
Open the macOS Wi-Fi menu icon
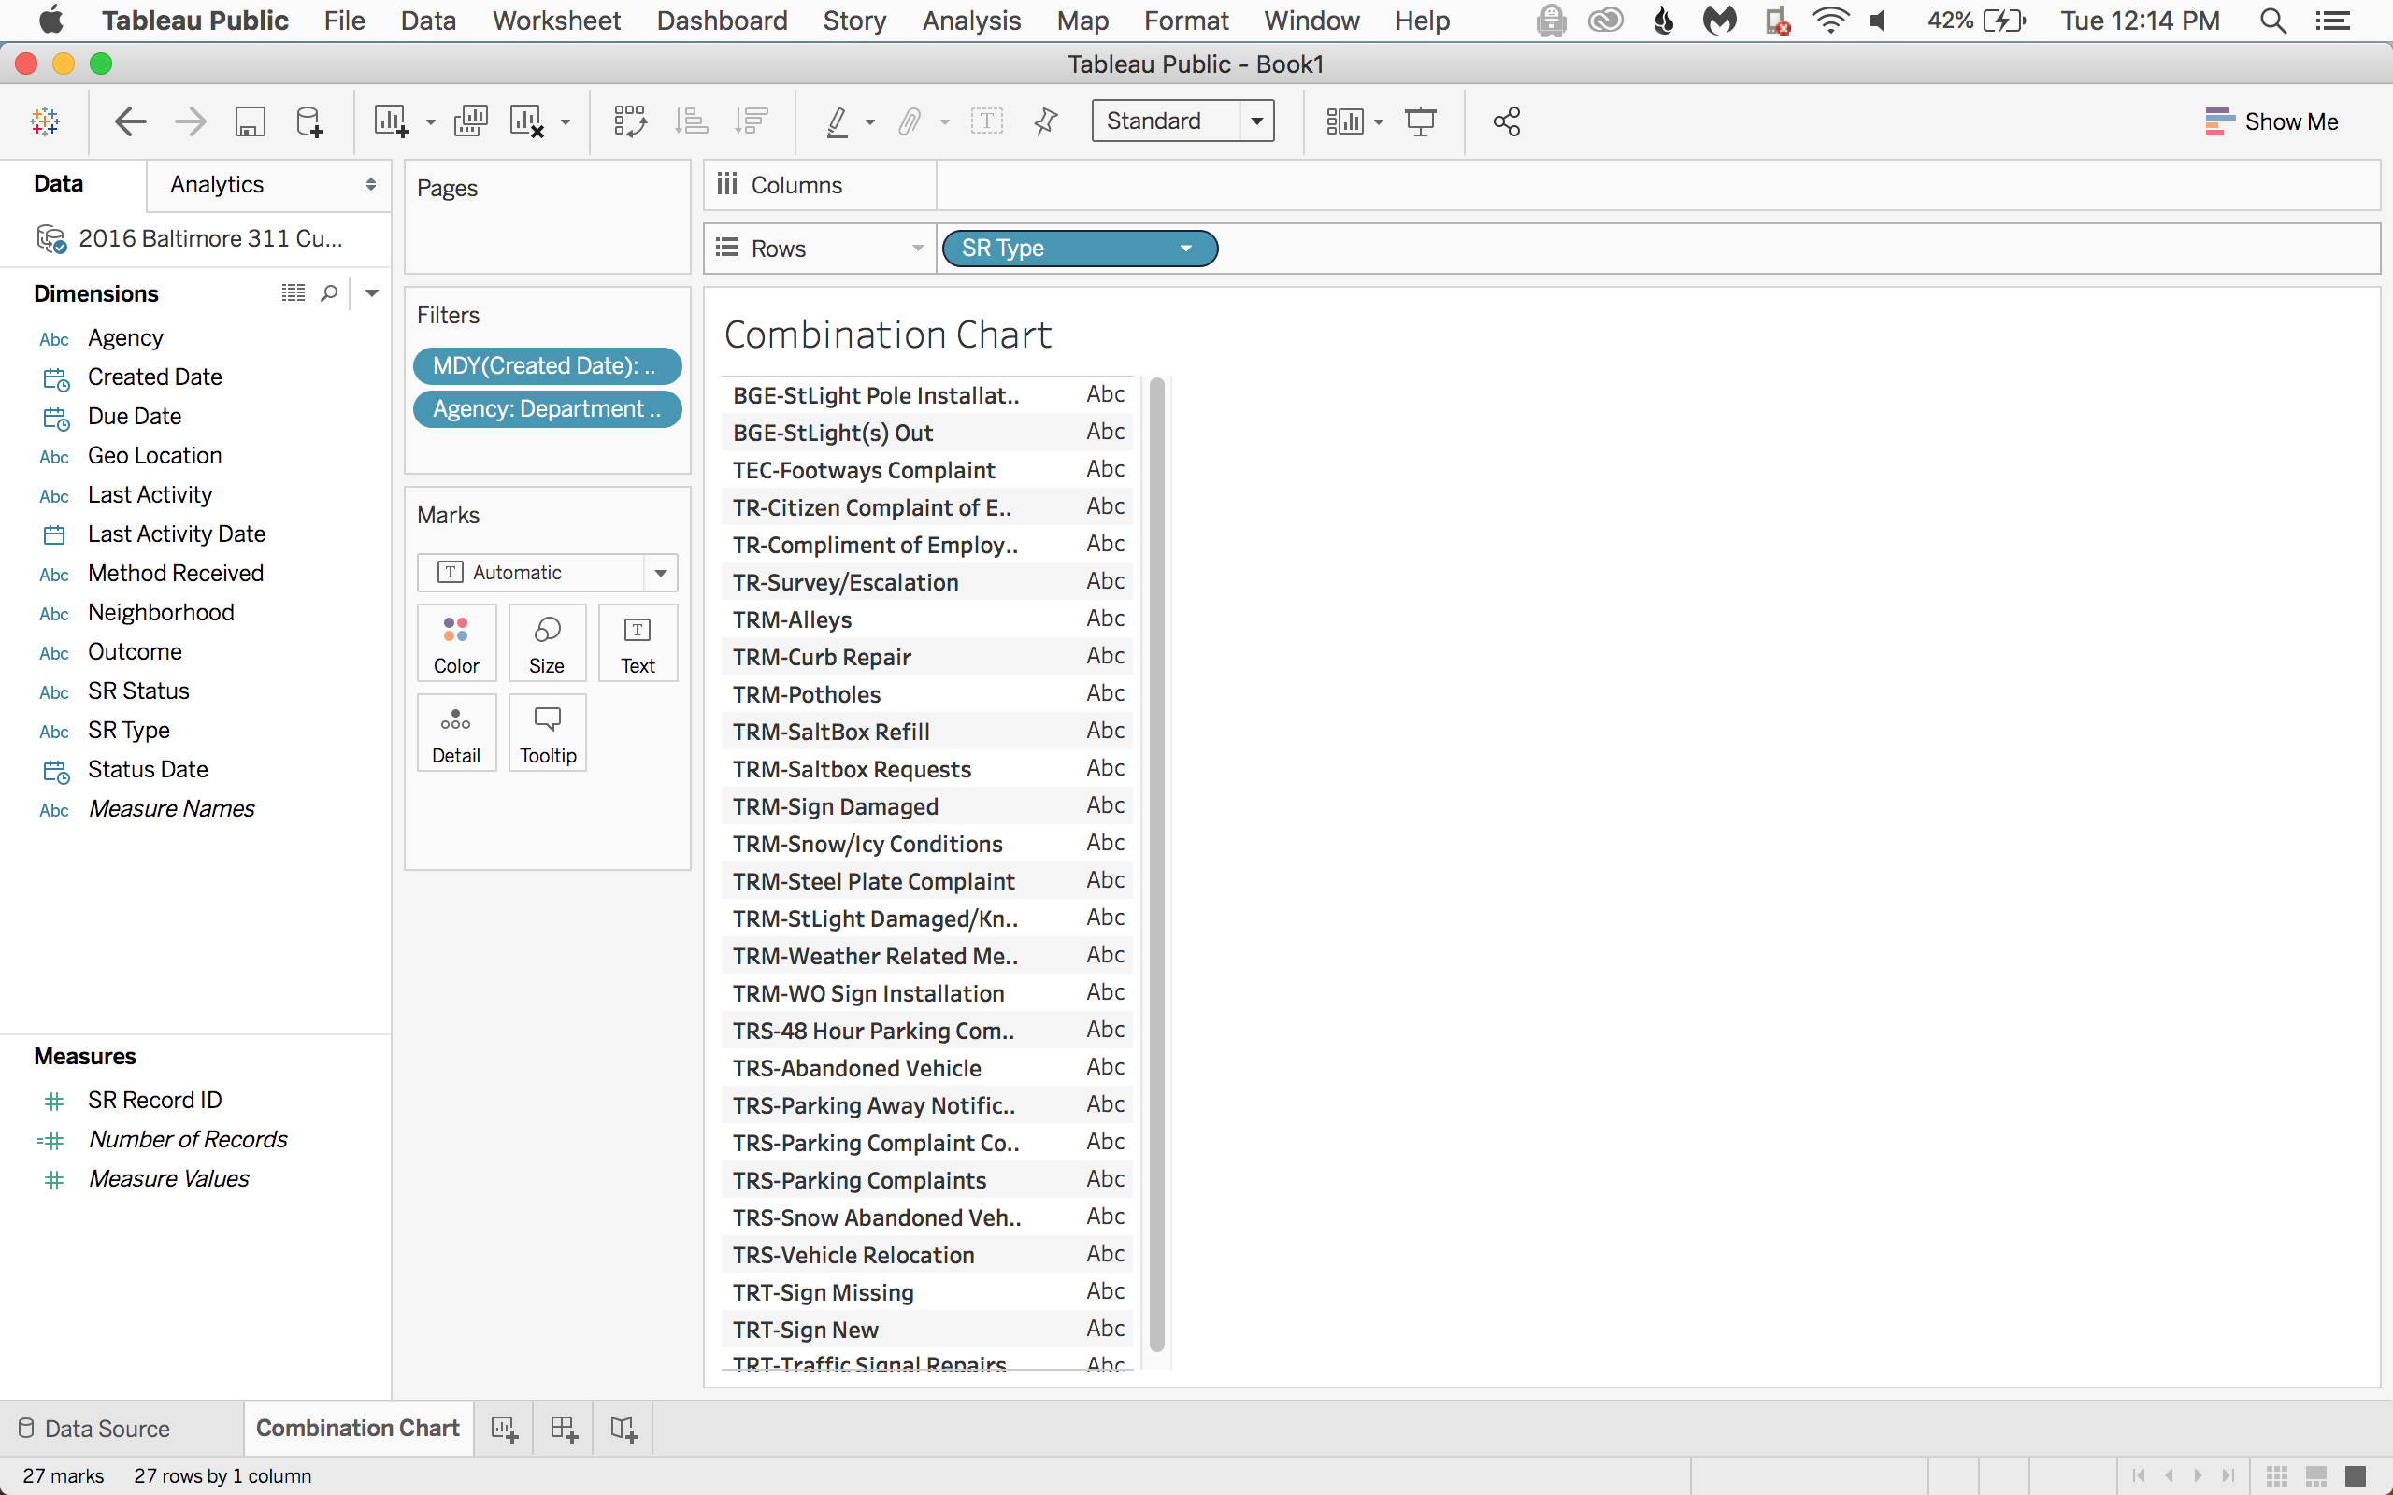[x=1829, y=21]
